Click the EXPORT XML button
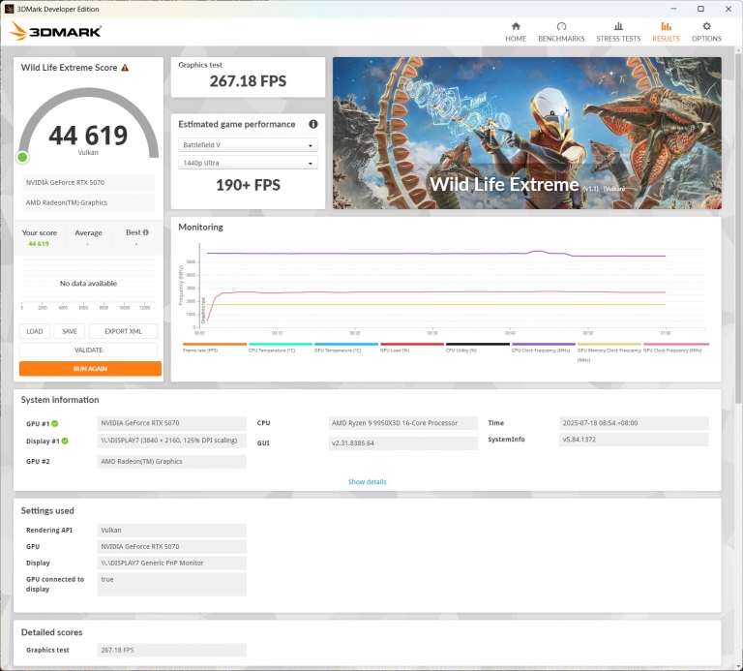 tap(123, 331)
